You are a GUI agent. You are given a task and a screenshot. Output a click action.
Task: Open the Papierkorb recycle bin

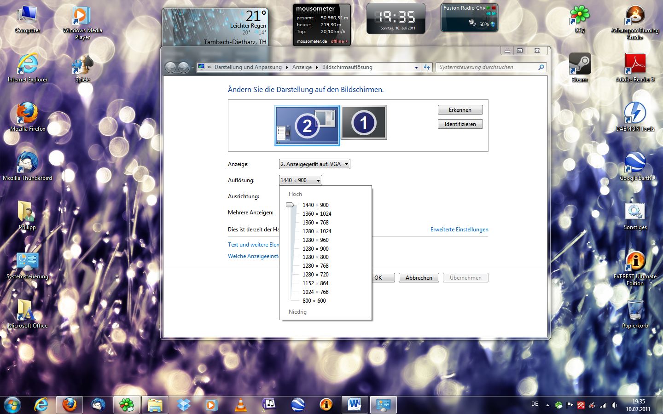[x=635, y=314]
